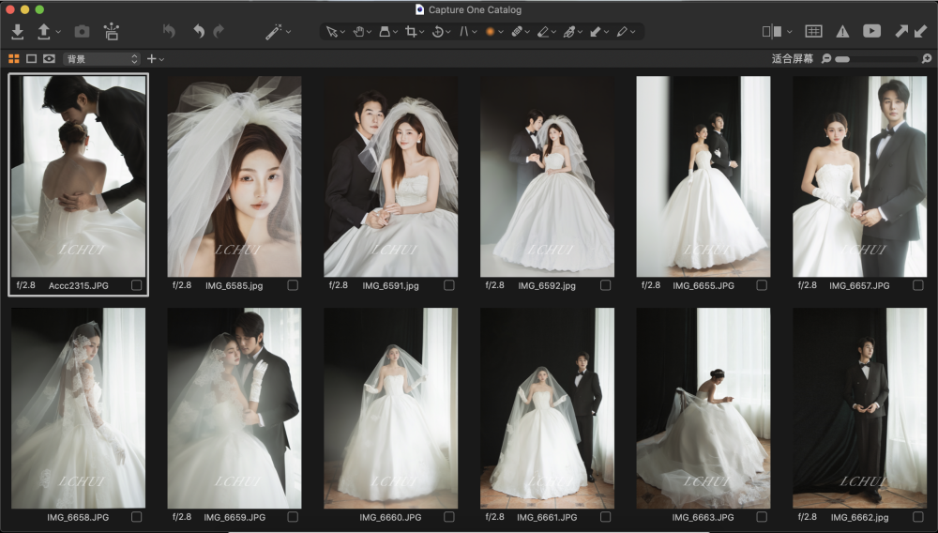Expand the Export icon dropdown arrow
The height and width of the screenshot is (533, 938).
[x=59, y=31]
